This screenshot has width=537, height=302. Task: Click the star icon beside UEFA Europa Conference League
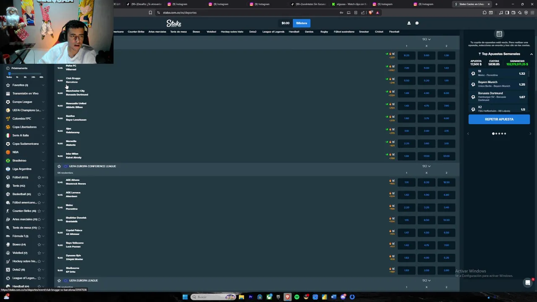coord(59,166)
